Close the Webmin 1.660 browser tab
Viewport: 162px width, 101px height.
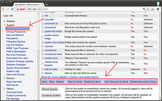coord(43,5)
